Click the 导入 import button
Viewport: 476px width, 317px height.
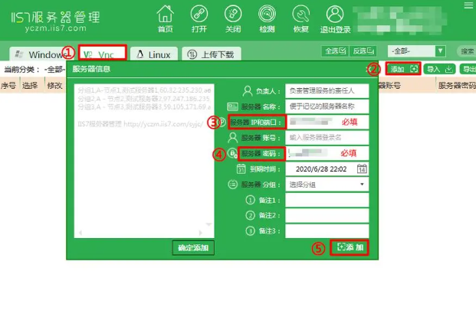point(439,69)
